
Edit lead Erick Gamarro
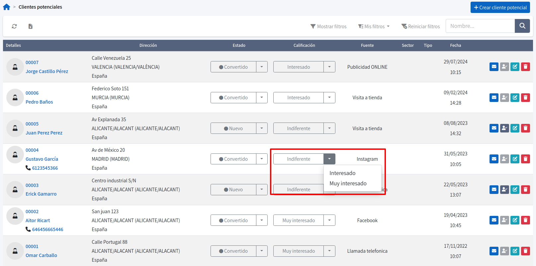[x=515, y=190]
